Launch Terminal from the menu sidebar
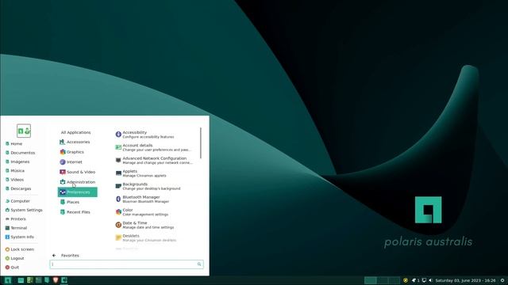 tap(16, 228)
